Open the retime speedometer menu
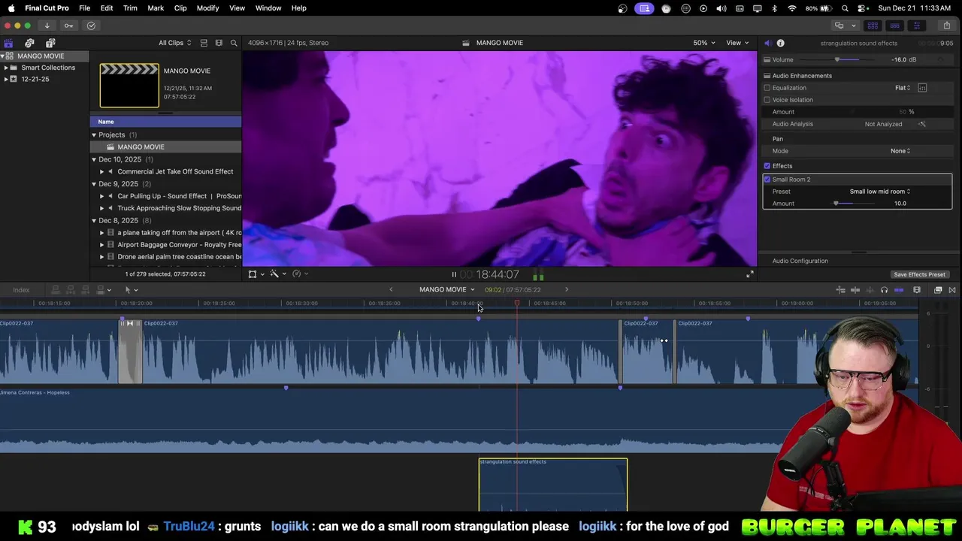This screenshot has width=962, height=541. coord(300,274)
